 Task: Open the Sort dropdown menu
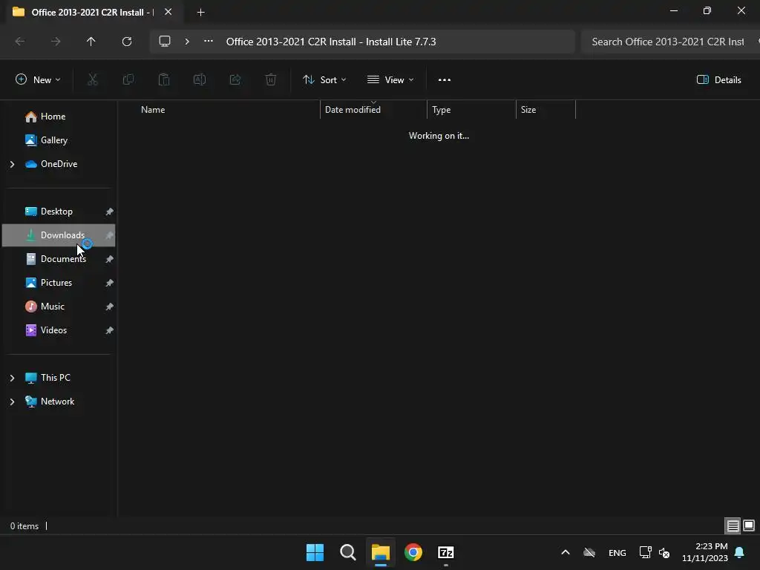[x=324, y=80]
